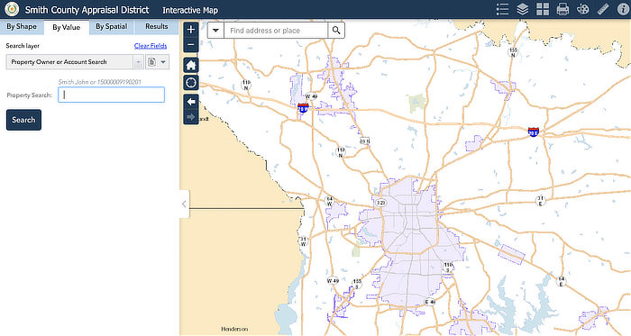Go to next map extent arrow
631x336 pixels.
pos(191,117)
